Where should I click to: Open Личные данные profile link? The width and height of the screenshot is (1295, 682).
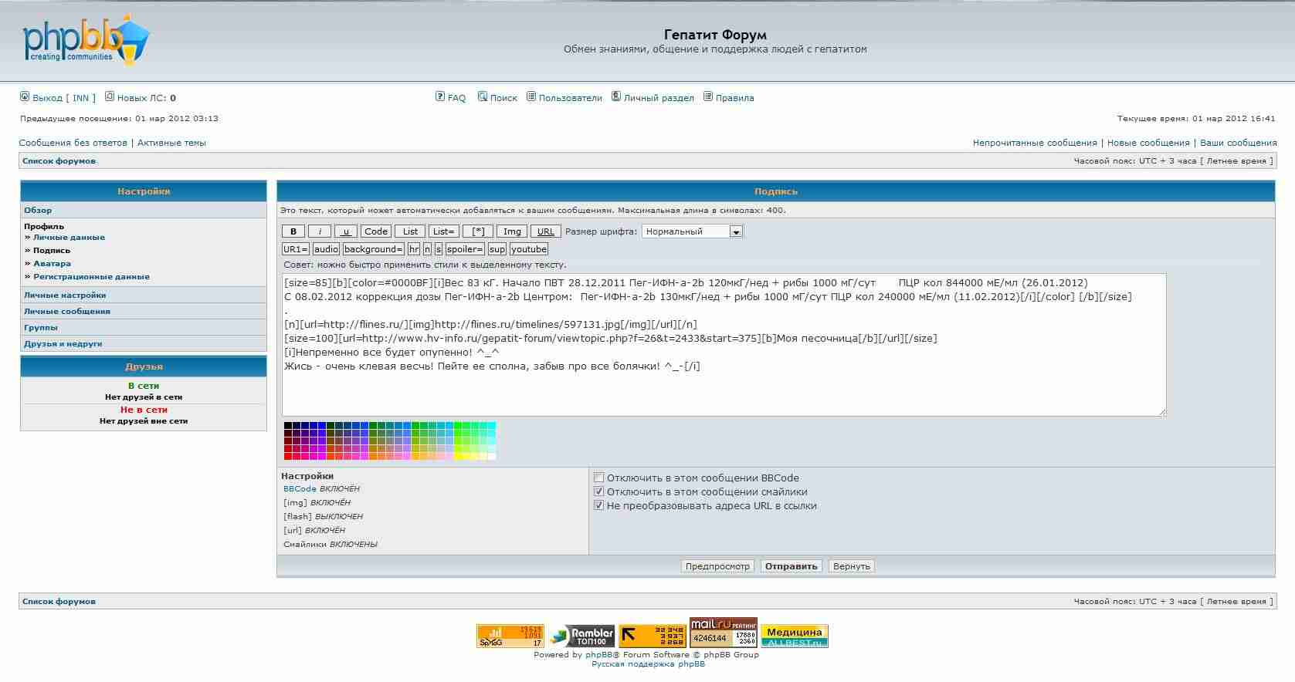tap(69, 237)
